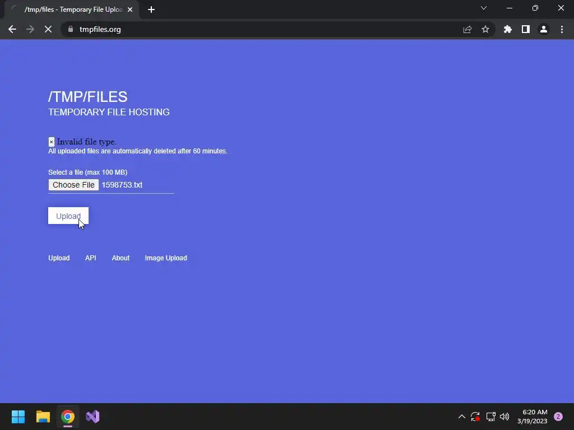Open a new browser tab
Image resolution: width=574 pixels, height=430 pixels.
pos(151,10)
